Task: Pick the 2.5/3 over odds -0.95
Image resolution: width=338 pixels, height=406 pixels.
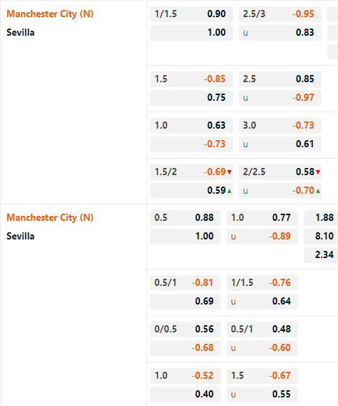Action: pos(280,14)
